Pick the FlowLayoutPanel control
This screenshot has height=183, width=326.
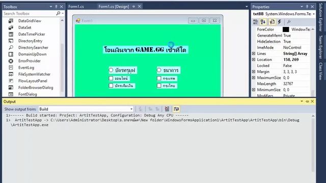[33, 81]
